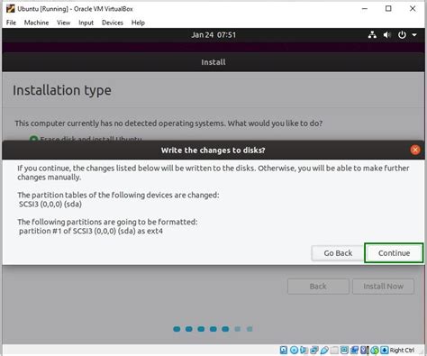Open the Help menu
This screenshot has height=356, width=427.
[x=138, y=23]
